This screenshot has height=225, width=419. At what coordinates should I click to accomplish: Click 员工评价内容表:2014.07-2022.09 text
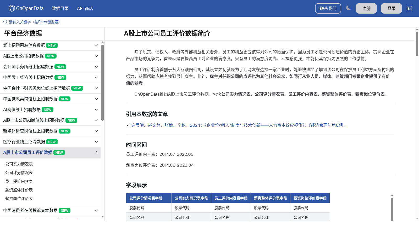pos(160,154)
